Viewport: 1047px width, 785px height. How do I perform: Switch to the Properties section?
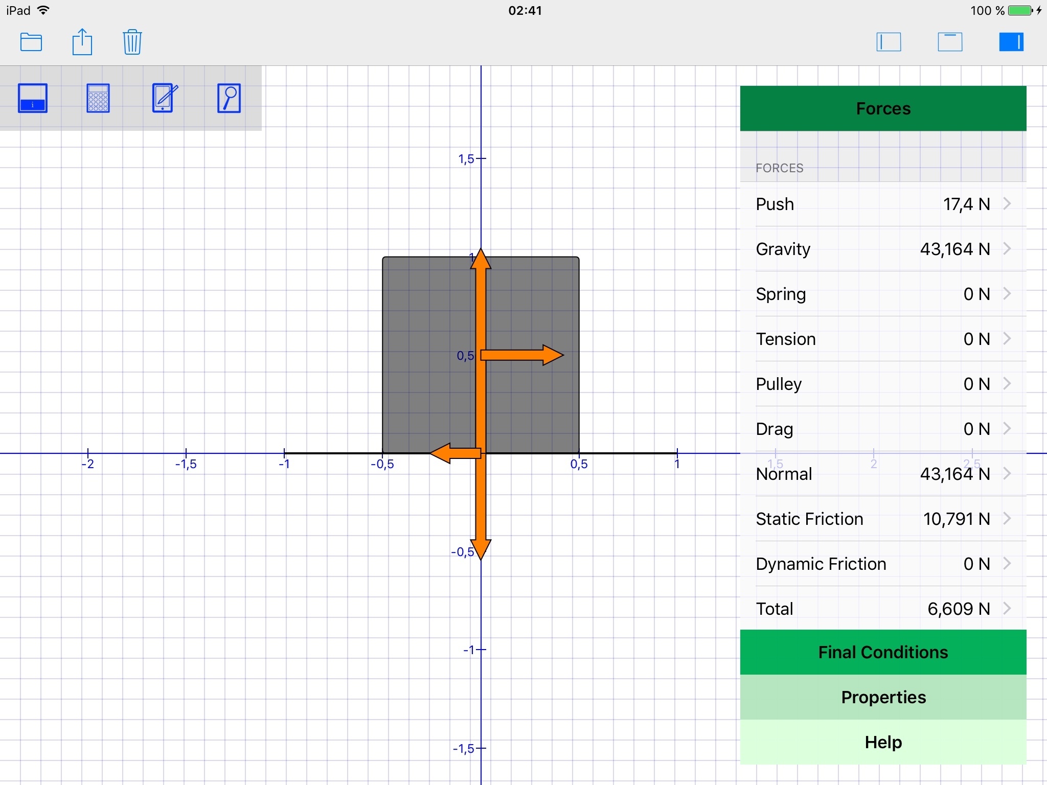pos(883,697)
